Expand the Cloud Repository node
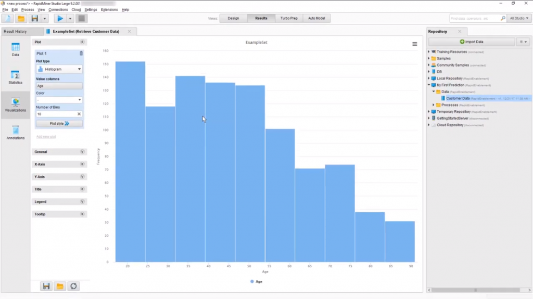The height and width of the screenshot is (299, 533). click(429, 125)
